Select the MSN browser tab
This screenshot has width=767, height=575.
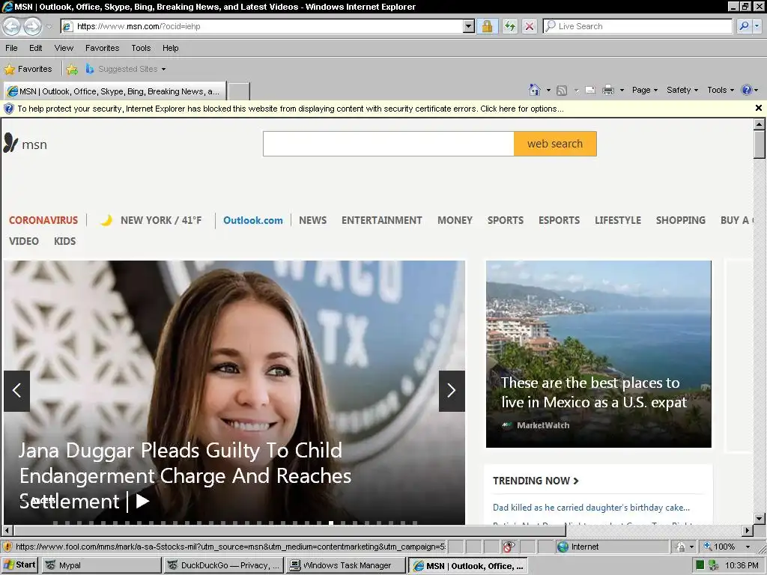115,91
